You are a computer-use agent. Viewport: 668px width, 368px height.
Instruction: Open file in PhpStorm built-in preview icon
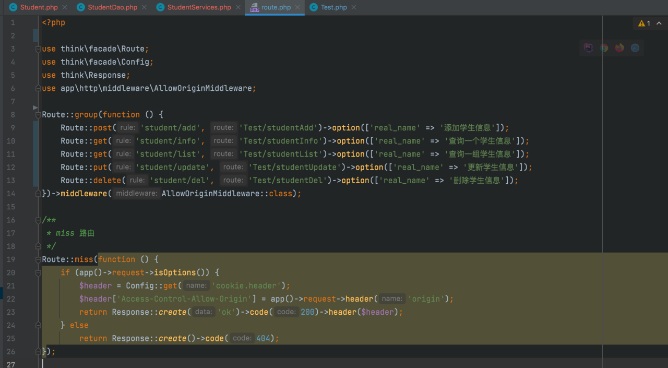[x=588, y=48]
